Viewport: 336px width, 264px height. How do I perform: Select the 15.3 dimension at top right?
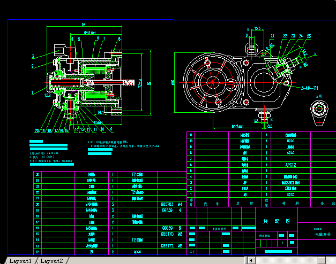(x=257, y=28)
